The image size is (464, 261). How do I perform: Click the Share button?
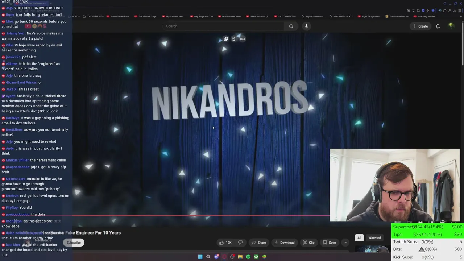[259, 243]
